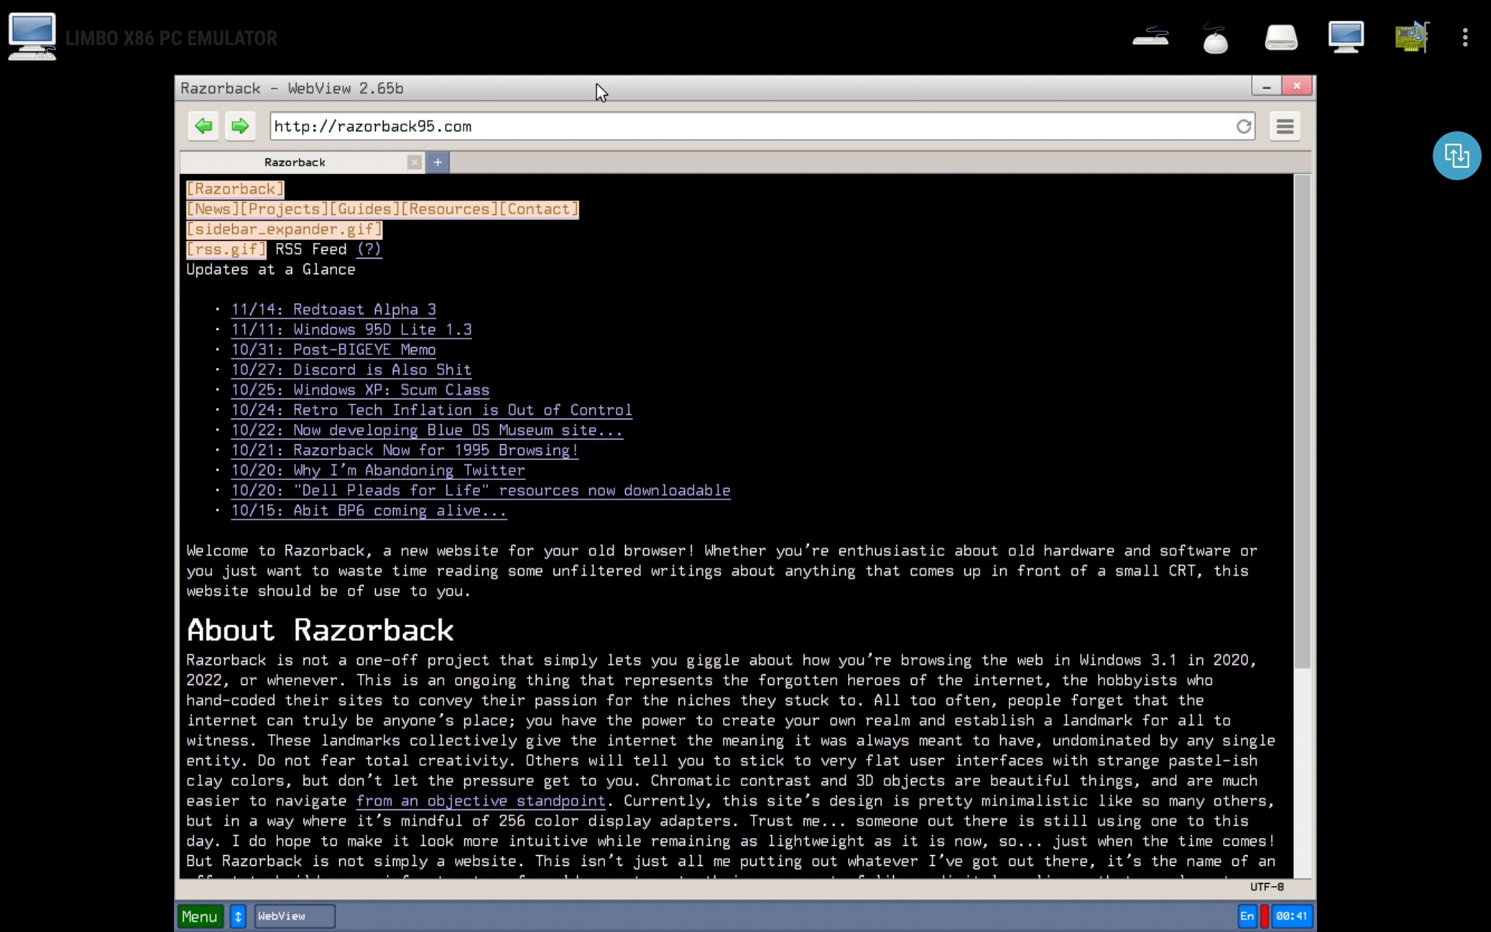Image resolution: width=1491 pixels, height=932 pixels.
Task: Click the green back arrow button
Action: (203, 126)
